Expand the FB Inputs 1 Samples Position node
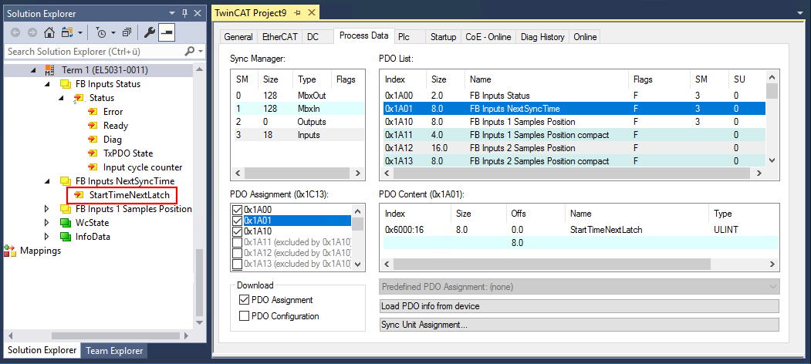 coord(47,209)
